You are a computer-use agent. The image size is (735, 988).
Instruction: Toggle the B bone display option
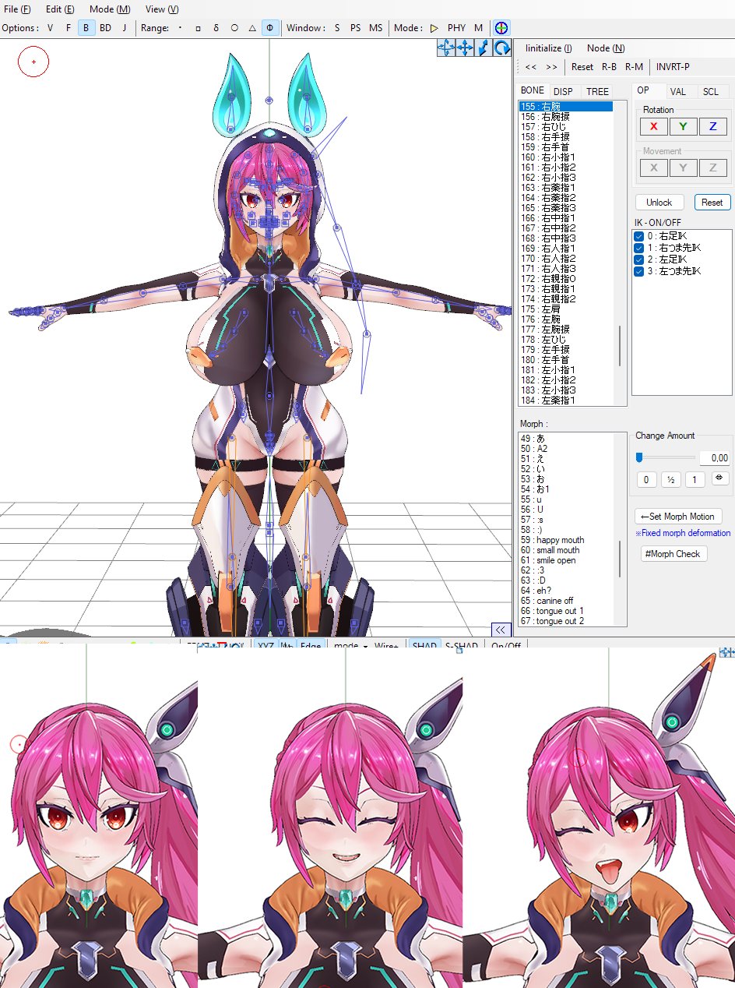(x=86, y=27)
